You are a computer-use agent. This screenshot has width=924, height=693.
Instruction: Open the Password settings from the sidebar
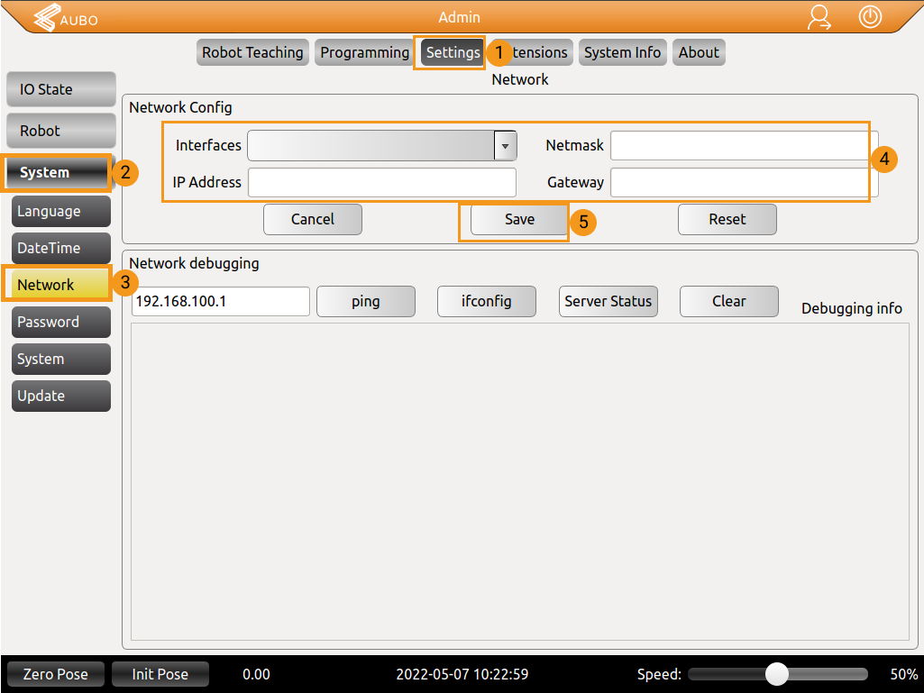(60, 322)
